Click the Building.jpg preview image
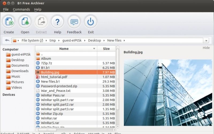Screen dimensions: 214x134 click(x=168, y=92)
